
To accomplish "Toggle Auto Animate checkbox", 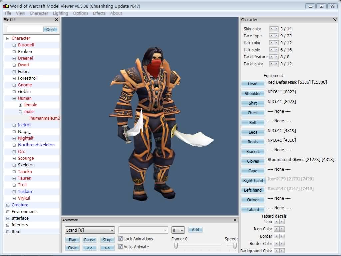I will 120,247.
